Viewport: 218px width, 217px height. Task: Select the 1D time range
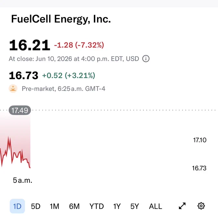(x=17, y=206)
